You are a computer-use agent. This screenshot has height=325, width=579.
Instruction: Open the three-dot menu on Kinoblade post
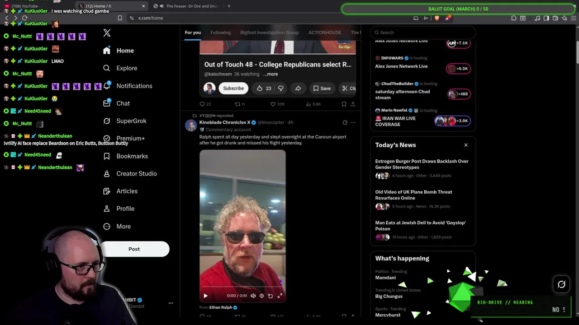coord(353,122)
